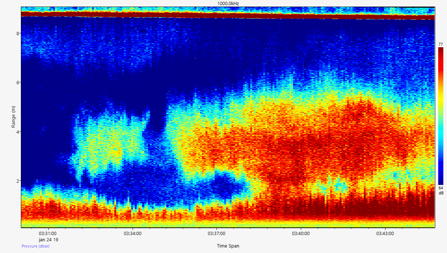Click the jan 24 19 date label
The image size is (447, 253).
pos(48,240)
